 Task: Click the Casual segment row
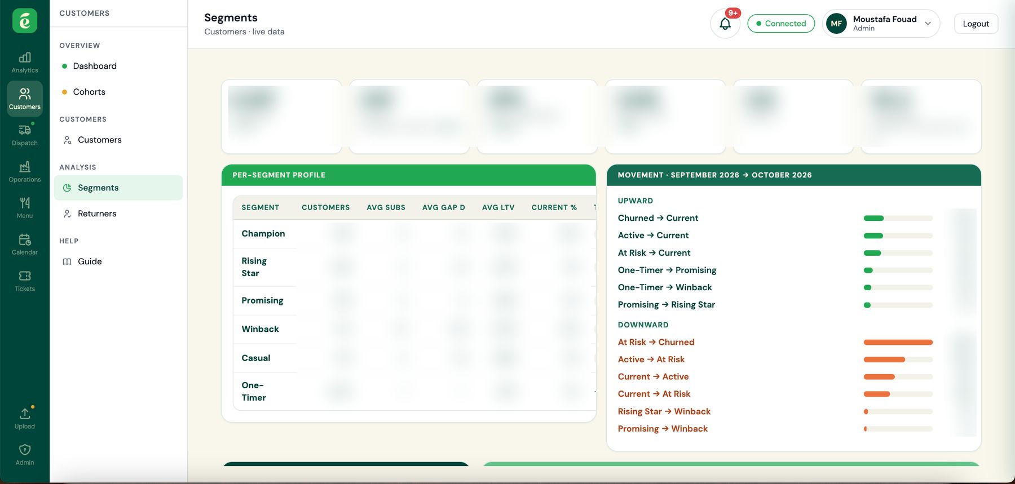coord(414,358)
